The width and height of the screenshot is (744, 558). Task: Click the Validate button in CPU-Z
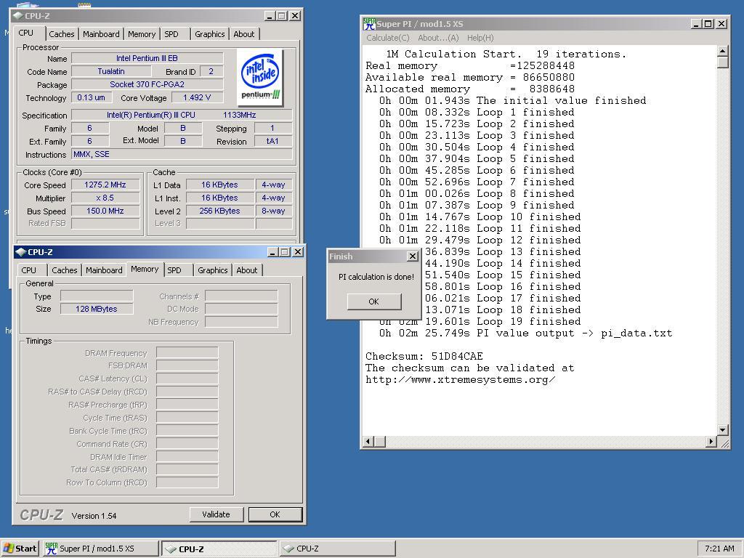[x=216, y=514]
